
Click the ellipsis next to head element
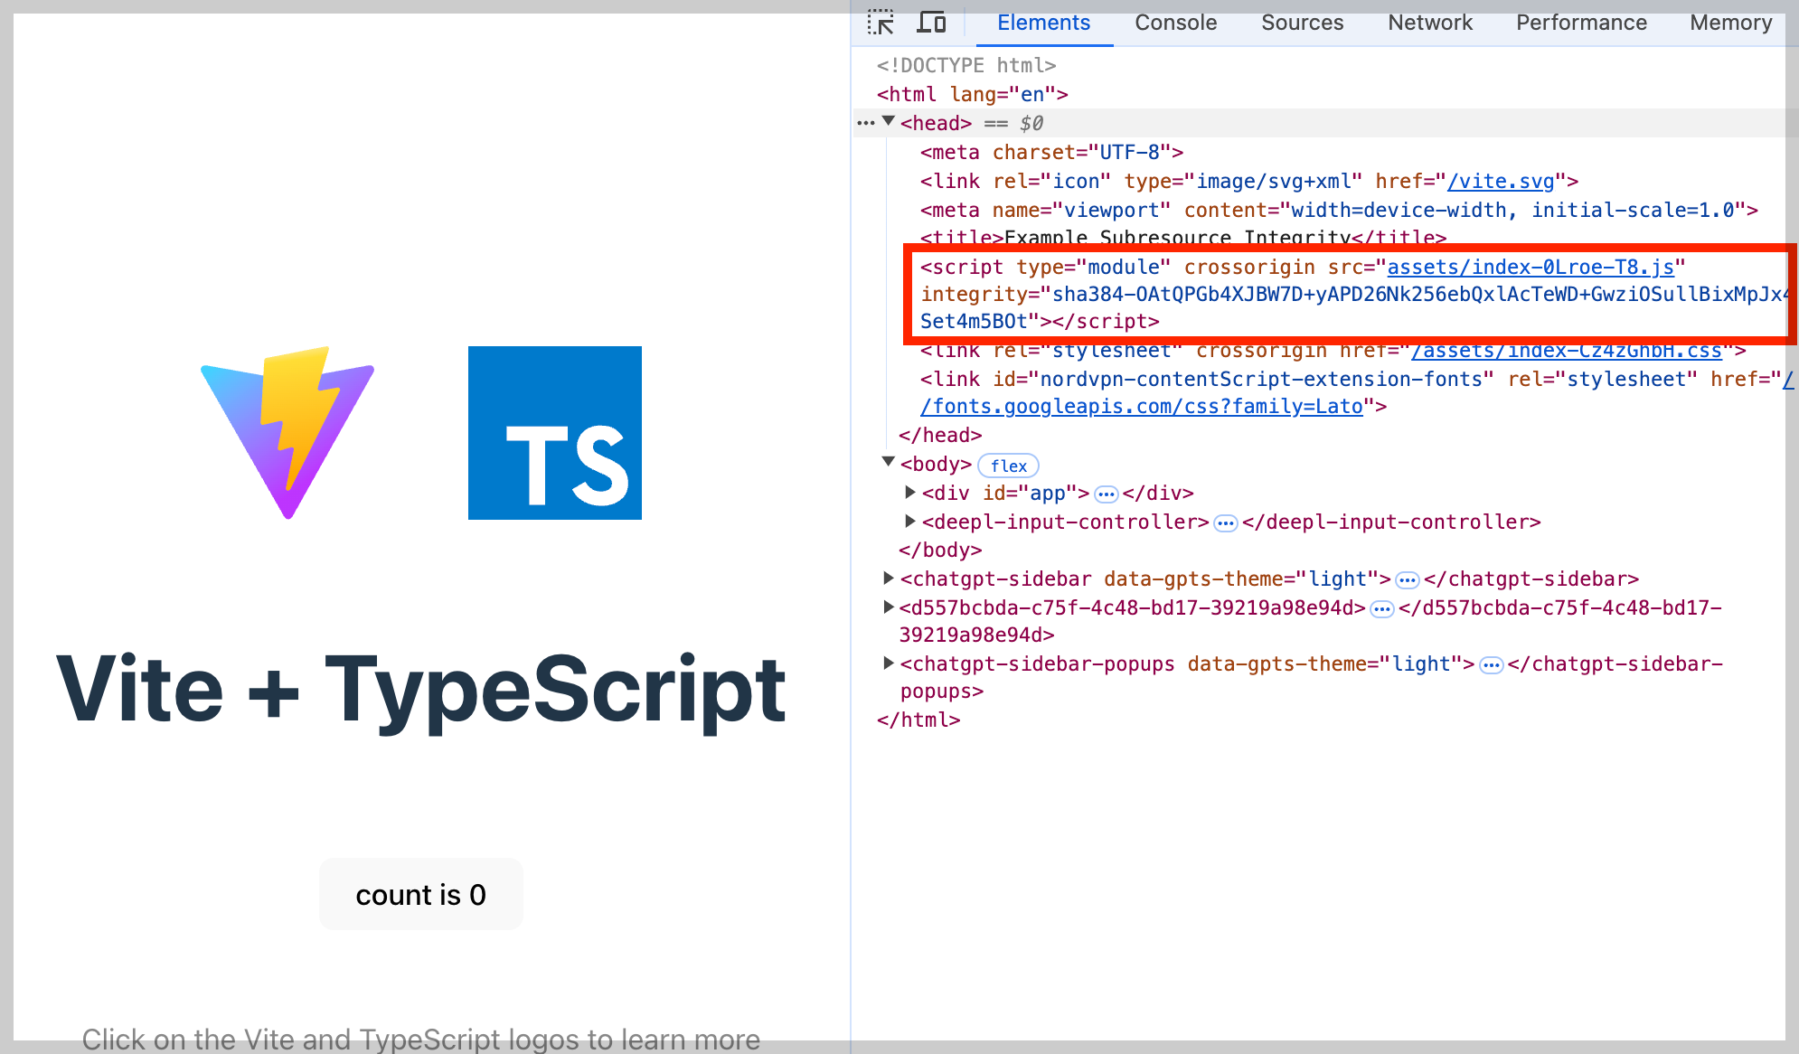point(865,123)
